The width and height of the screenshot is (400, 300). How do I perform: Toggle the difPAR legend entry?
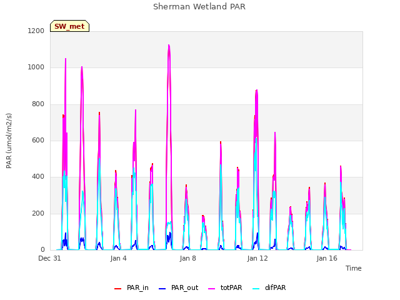point(269,288)
